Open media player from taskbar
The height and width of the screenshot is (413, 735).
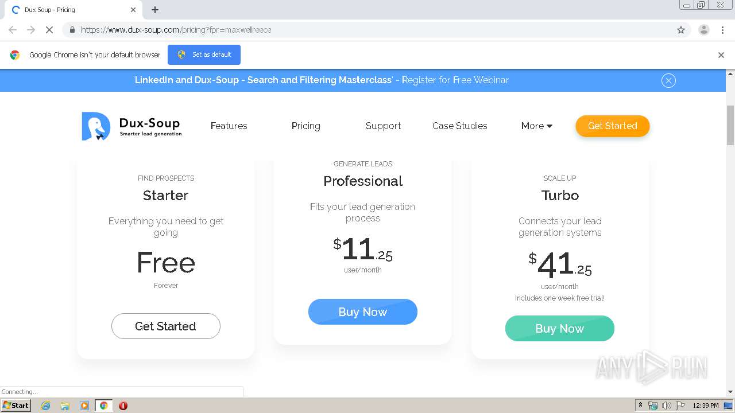tap(84, 406)
